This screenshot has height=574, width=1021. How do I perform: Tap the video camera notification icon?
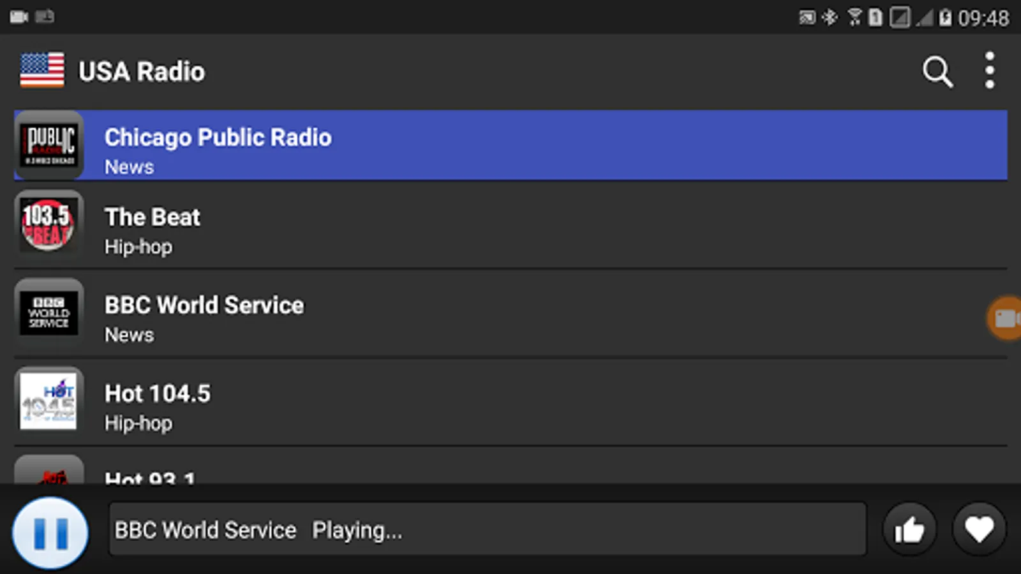click(x=19, y=17)
